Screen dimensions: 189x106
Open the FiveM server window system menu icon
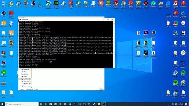(20, 19)
